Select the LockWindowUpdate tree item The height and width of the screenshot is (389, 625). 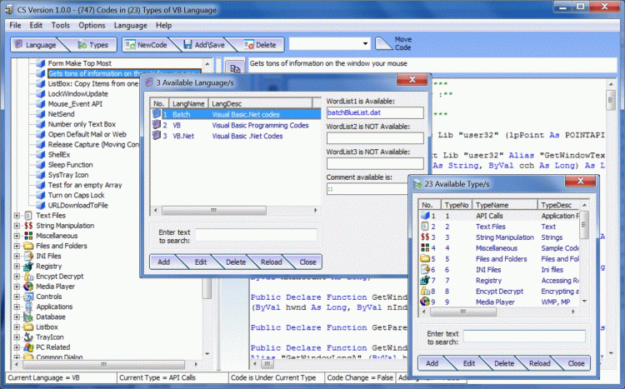[x=77, y=93]
